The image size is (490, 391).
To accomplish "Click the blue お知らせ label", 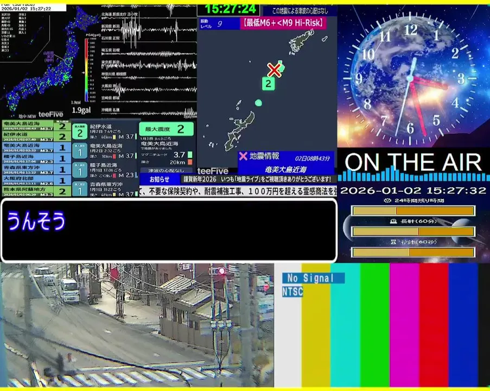I will tap(160, 179).
